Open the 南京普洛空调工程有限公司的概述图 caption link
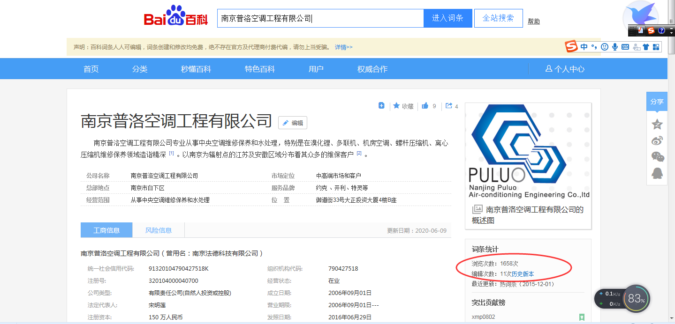This screenshot has height=324, width=675. (x=528, y=215)
